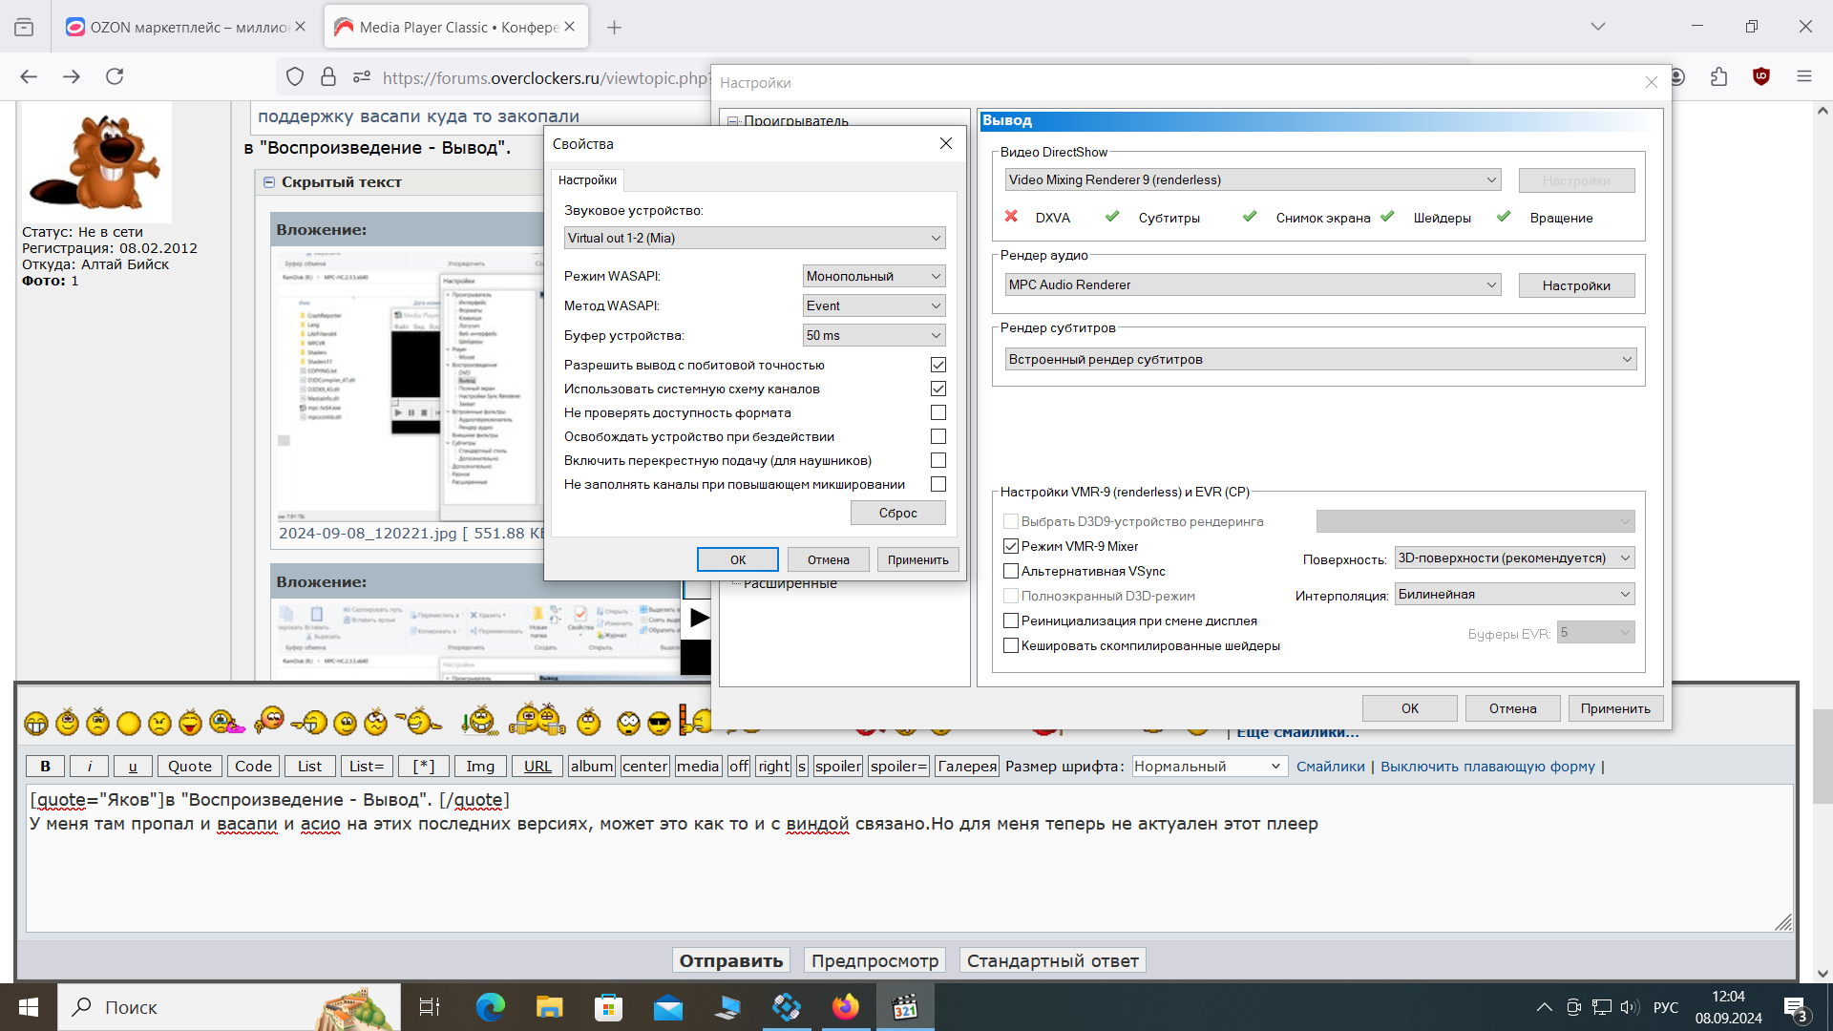The height and width of the screenshot is (1031, 1833).
Task: Toggle 'Освобождать устройство при бездействии' checkbox
Action: click(938, 436)
